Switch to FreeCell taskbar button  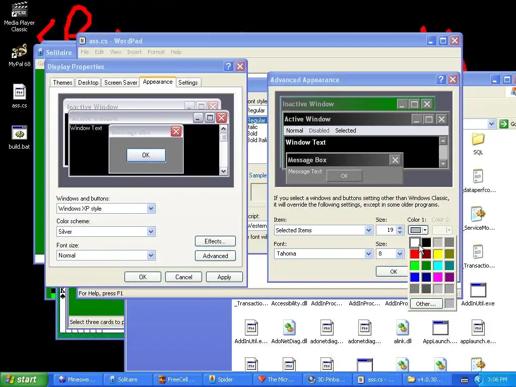(x=178, y=379)
